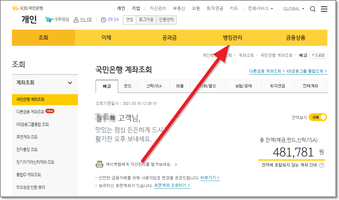Expand the 전체서비스 dropdown
Screen dimensions: 339x200
click(260, 8)
